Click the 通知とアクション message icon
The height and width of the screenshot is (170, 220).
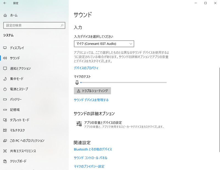point(5,69)
